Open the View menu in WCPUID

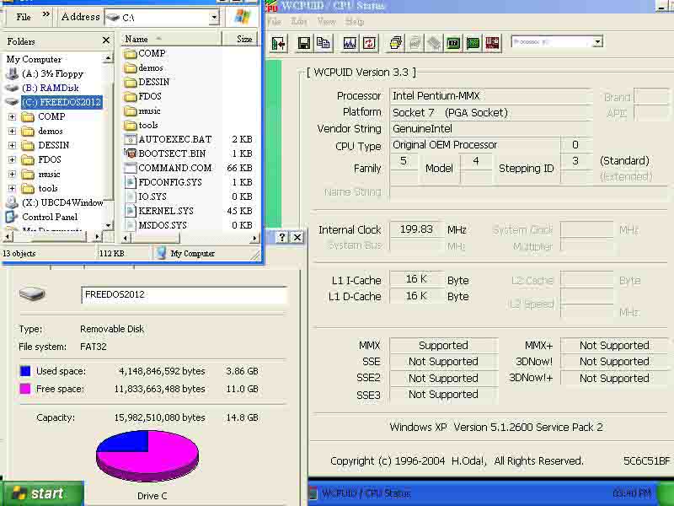[x=327, y=21]
